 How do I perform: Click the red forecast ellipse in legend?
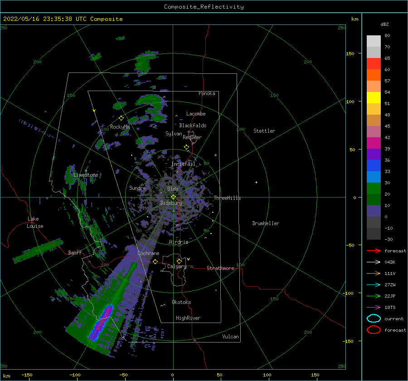tap(374, 330)
